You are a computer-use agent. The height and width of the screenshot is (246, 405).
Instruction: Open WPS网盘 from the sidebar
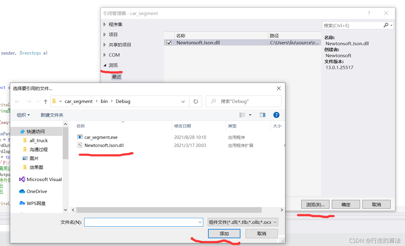22,203
